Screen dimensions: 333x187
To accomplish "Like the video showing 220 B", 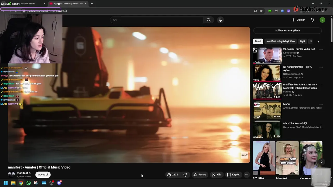I will pos(173,175).
